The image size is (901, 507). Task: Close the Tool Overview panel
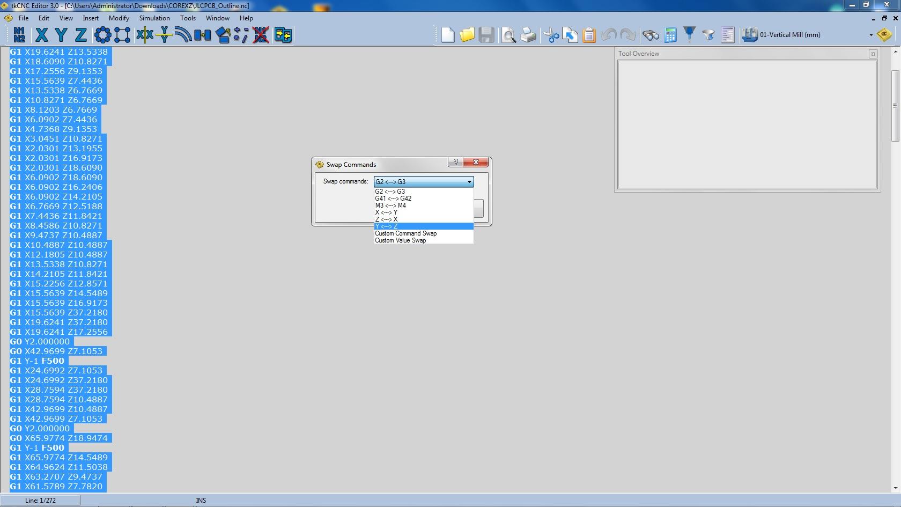tap(873, 54)
